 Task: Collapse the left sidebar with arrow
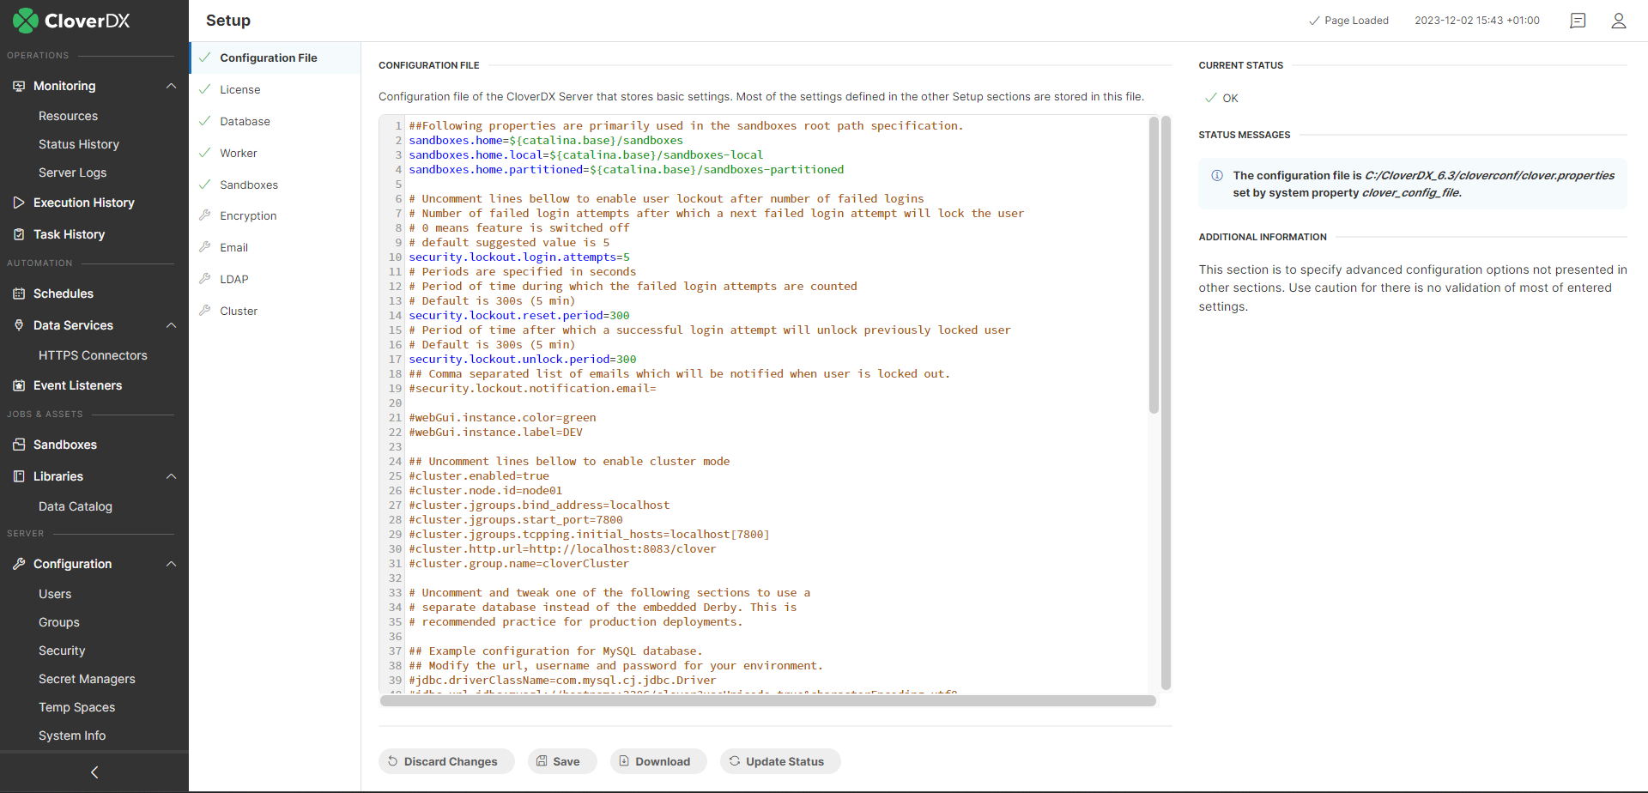click(94, 772)
